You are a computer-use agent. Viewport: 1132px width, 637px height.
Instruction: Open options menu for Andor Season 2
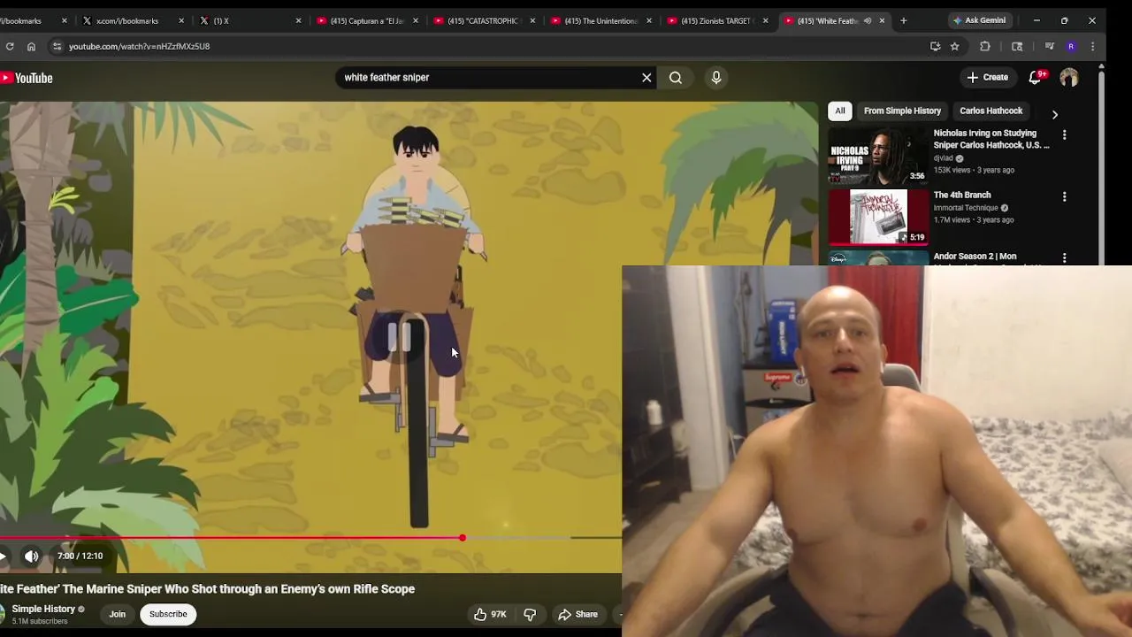1065,257
